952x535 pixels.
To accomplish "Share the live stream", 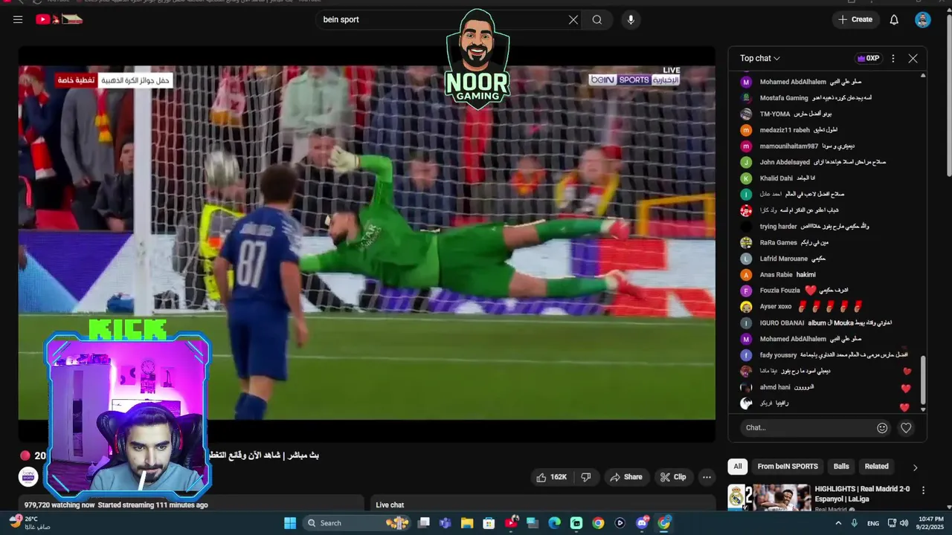I will click(x=625, y=477).
